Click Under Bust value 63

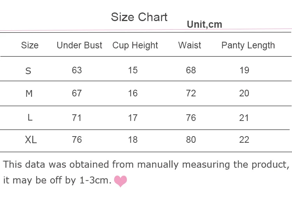[x=77, y=70]
